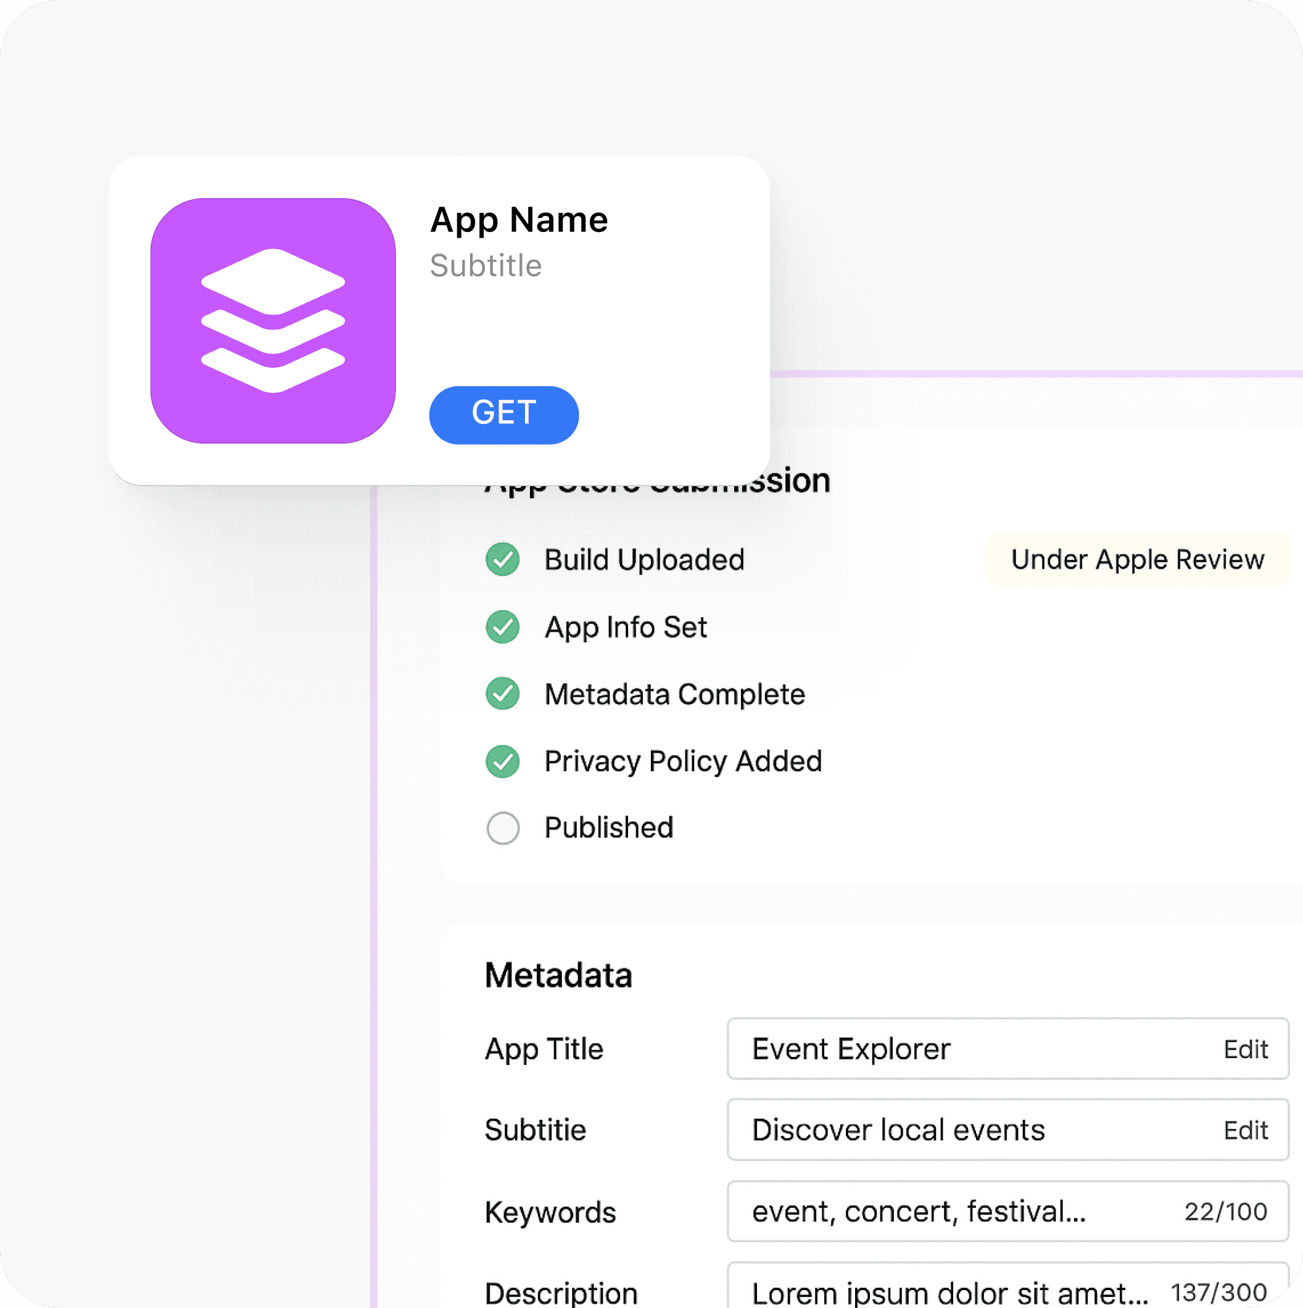Click the Published step label
Viewport: 1303px width, 1308px height.
pos(608,828)
